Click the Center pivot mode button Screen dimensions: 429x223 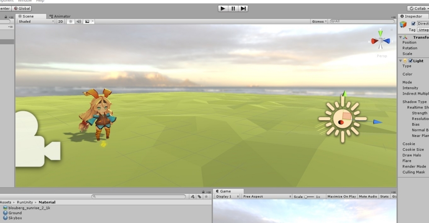[x=5, y=8]
